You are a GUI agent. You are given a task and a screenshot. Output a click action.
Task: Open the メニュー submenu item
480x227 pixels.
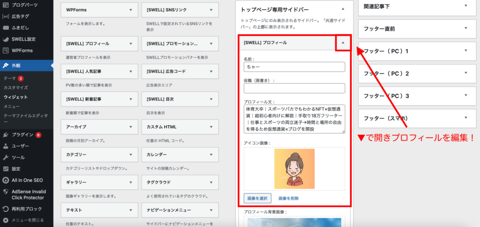coord(12,106)
